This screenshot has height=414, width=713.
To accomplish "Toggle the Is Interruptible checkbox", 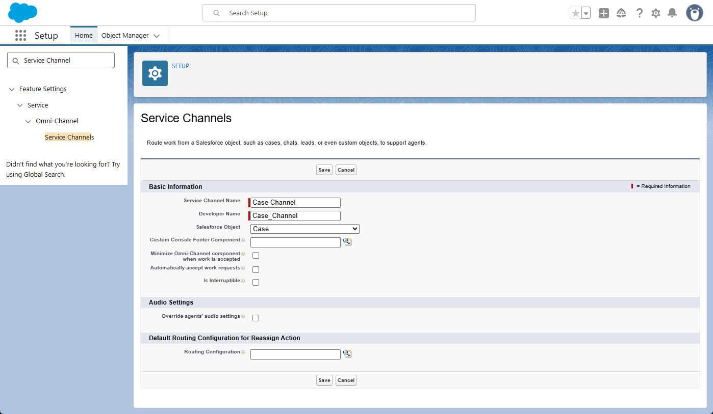I will pos(256,282).
